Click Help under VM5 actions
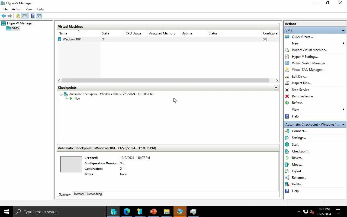Image resolution: width=347 pixels, height=217 pixels. [x=295, y=116]
